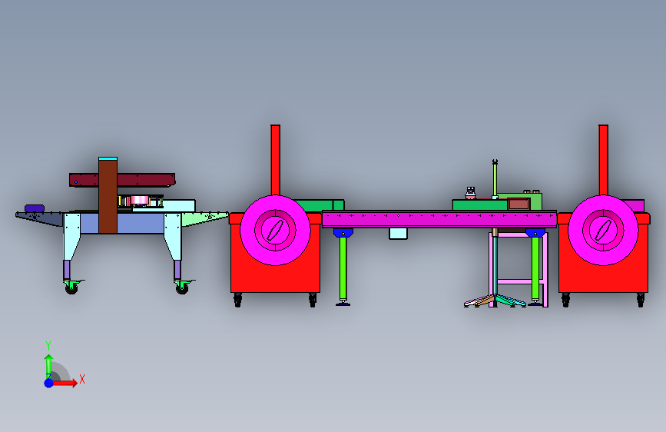
Task: Select the dark blue button on the sealer's infeed ramp
Action: (x=35, y=208)
